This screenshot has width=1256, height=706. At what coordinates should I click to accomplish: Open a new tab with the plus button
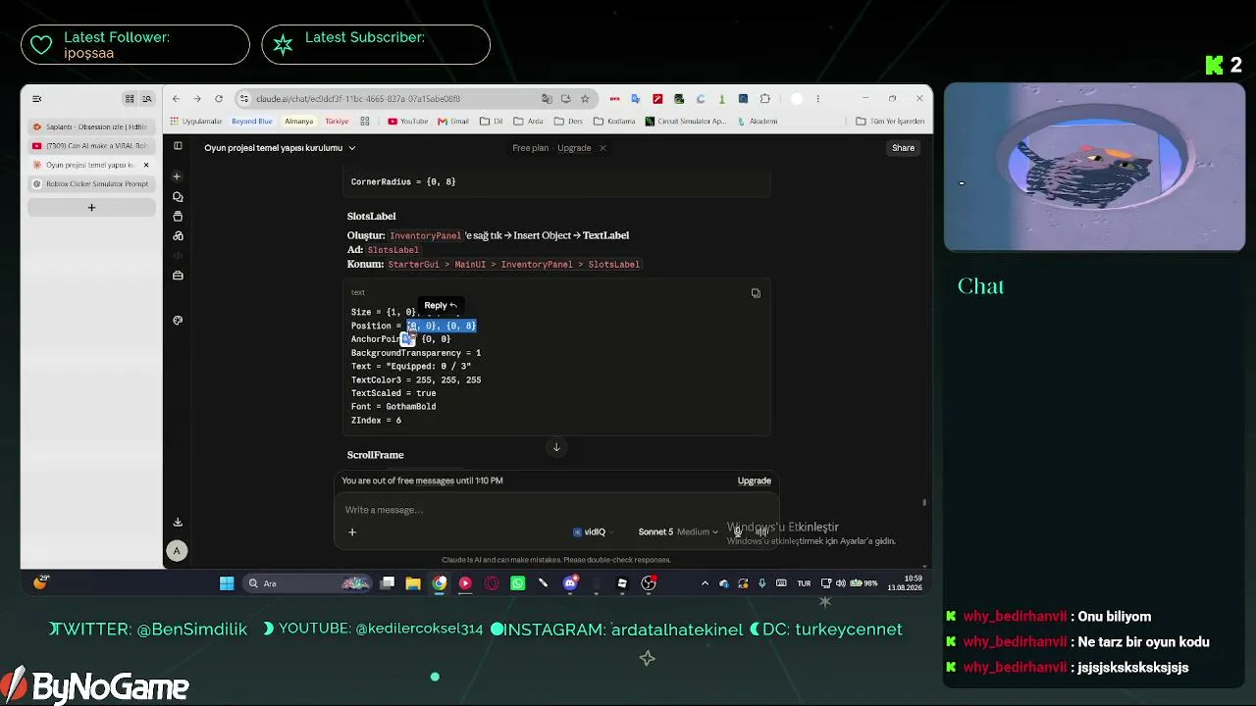91,208
